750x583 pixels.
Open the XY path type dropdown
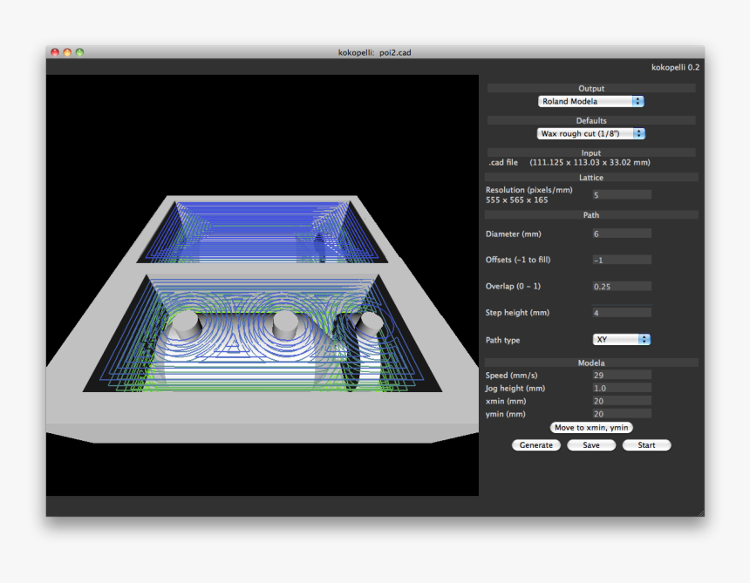[x=621, y=339]
